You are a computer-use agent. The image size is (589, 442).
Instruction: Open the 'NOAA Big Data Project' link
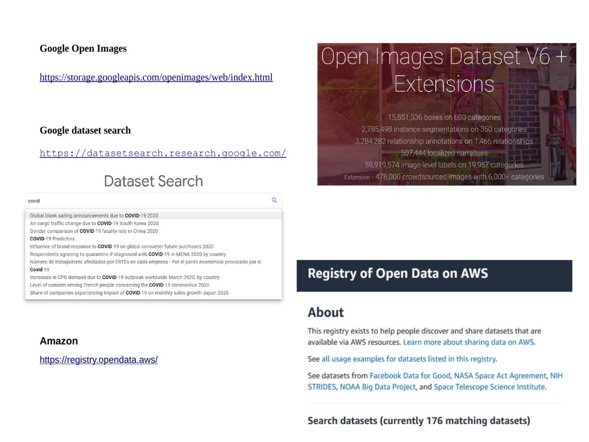coord(377,387)
